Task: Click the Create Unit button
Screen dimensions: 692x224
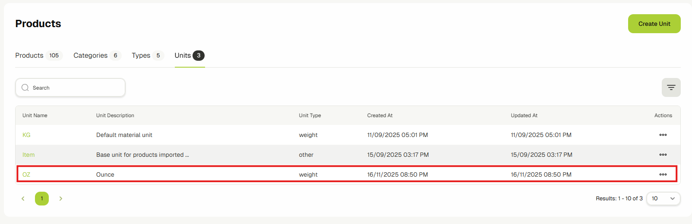Action: [x=654, y=24]
